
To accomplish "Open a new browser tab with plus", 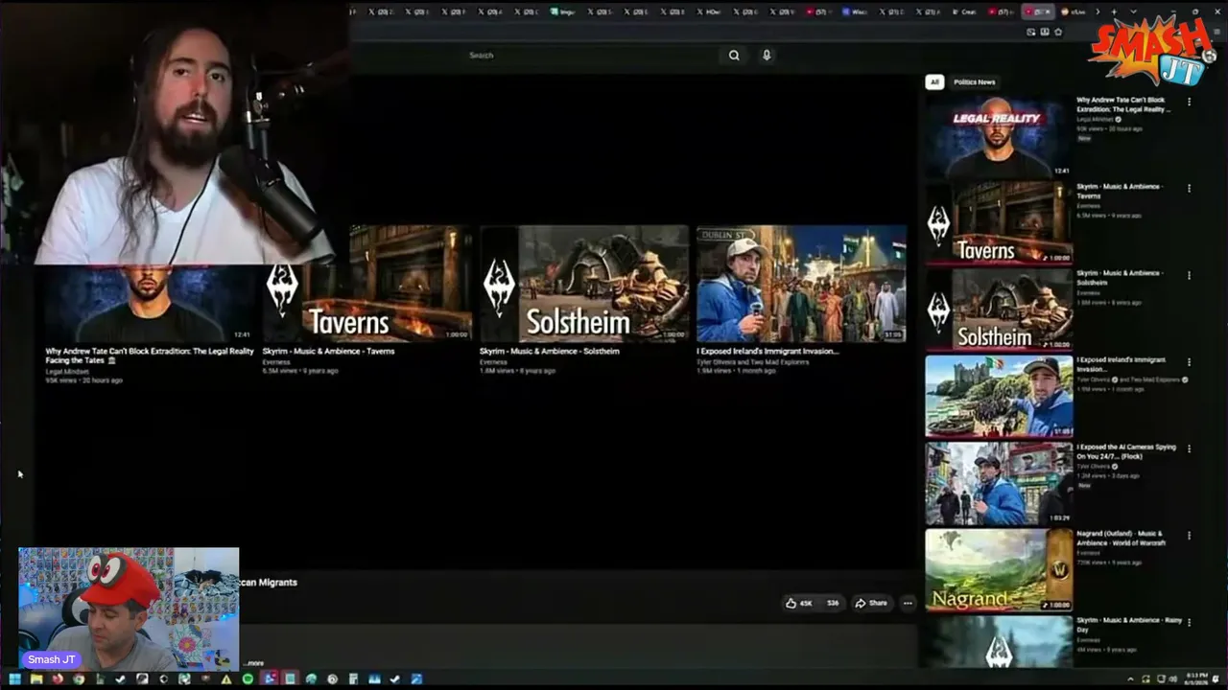I will pos(1114,11).
